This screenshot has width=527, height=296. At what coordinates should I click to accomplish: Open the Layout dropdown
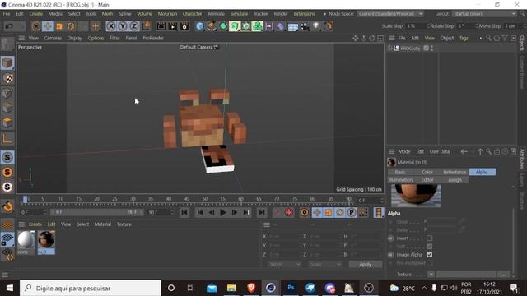[x=484, y=14]
